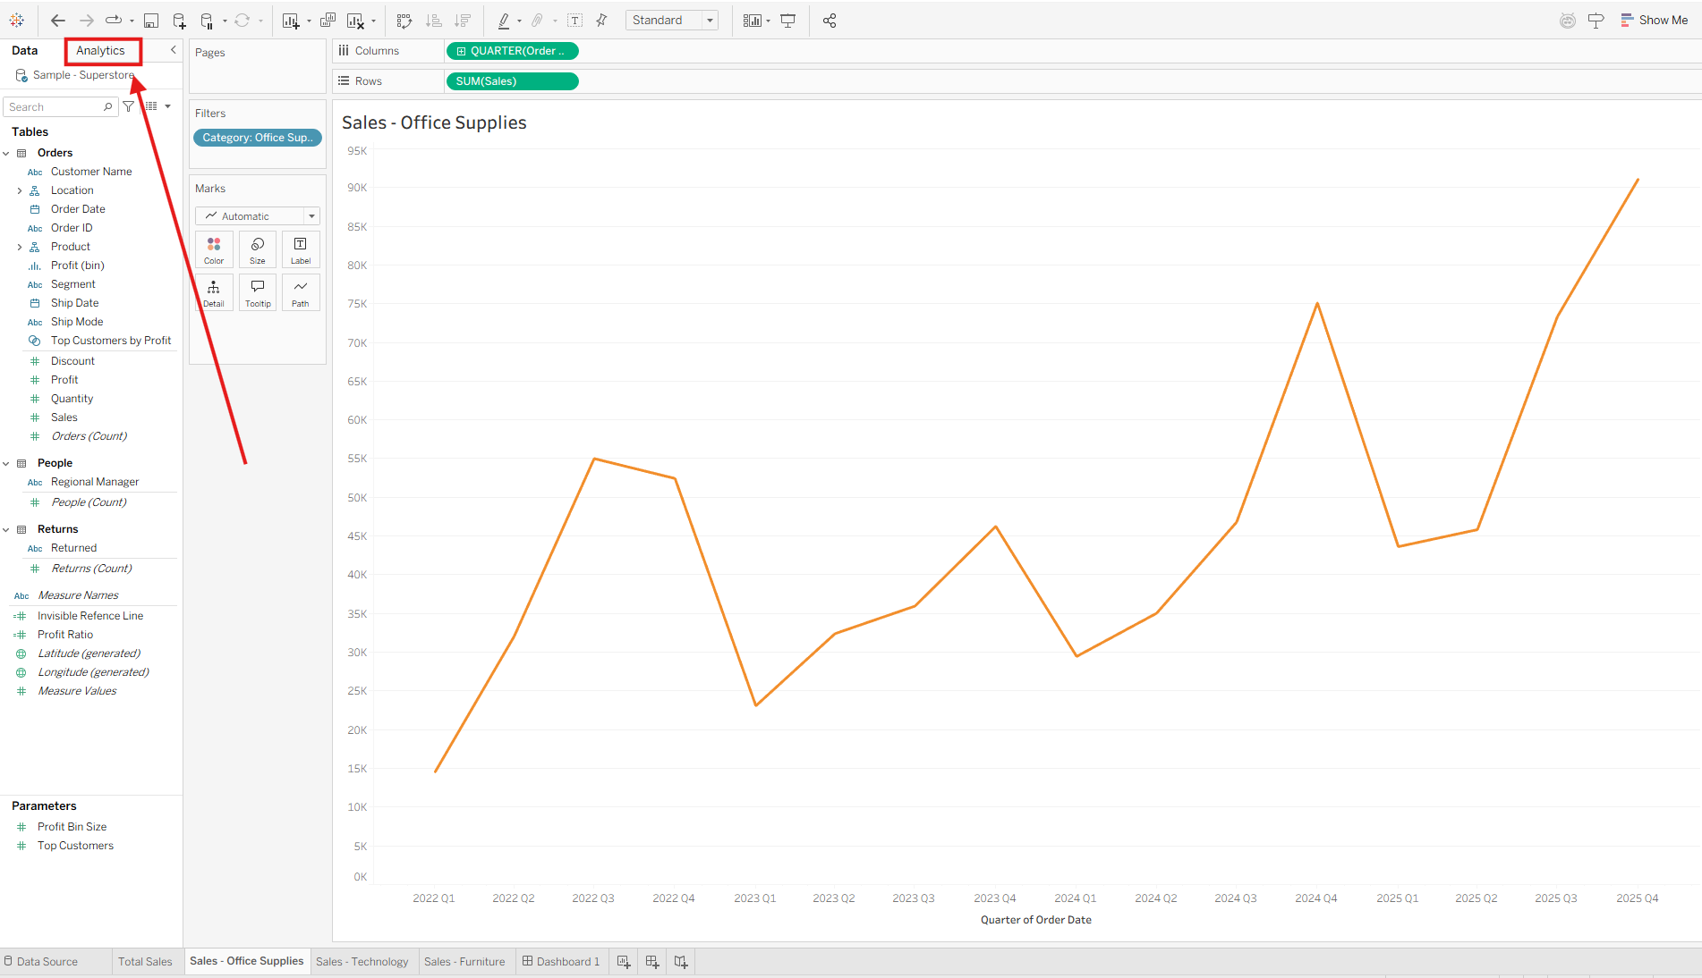This screenshot has height=978, width=1702.
Task: Select the SUM(Sales) pill in Rows
Action: (x=512, y=82)
